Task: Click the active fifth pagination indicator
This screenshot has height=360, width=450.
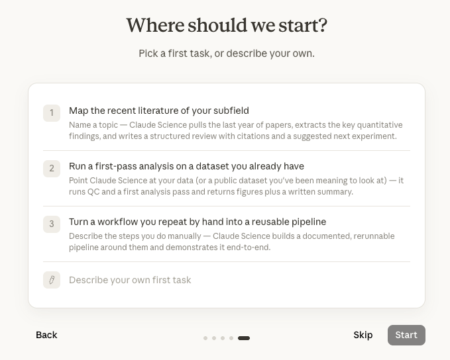Action: pos(244,338)
